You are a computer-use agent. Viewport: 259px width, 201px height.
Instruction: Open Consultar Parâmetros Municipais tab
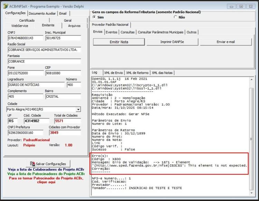(x=161, y=32)
